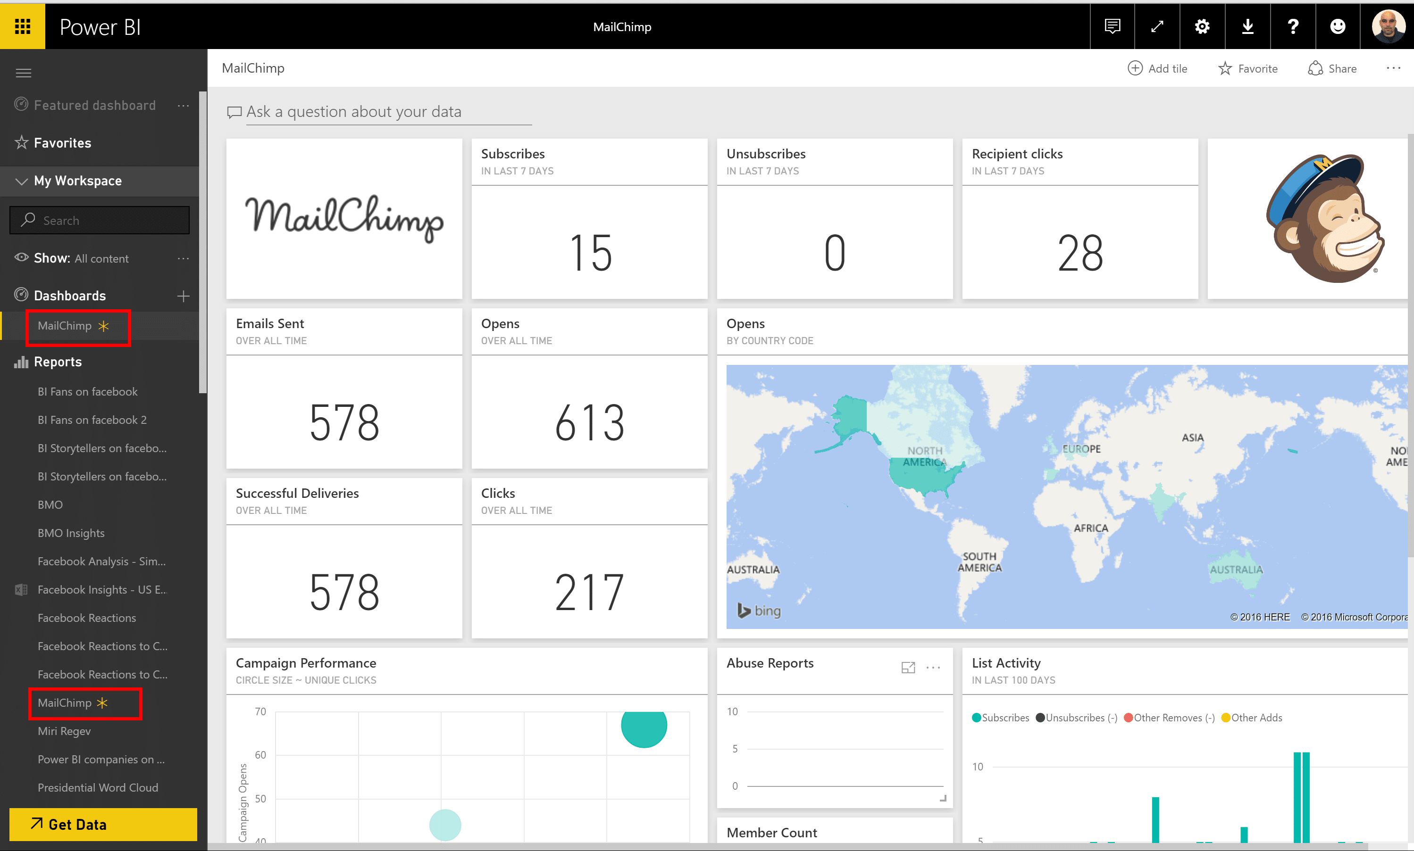Toggle Favorite star for this dashboard
This screenshot has width=1414, height=851.
(x=1248, y=69)
